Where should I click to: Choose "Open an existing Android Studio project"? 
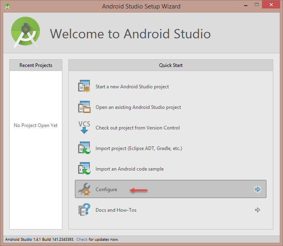click(138, 107)
